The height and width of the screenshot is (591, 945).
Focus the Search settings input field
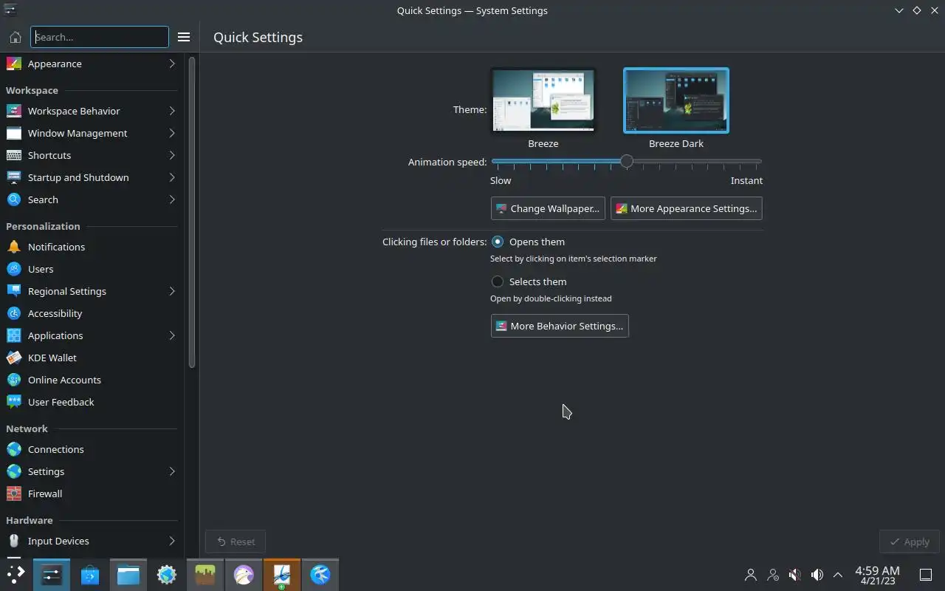point(100,37)
